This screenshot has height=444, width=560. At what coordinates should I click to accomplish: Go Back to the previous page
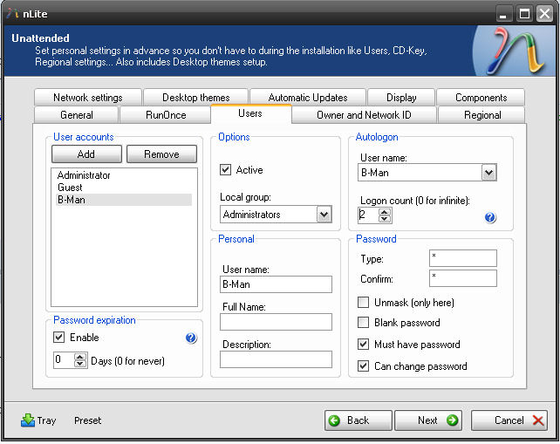pos(359,420)
